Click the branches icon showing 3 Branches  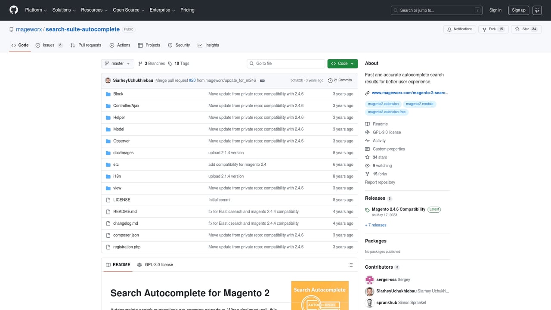pyautogui.click(x=141, y=63)
